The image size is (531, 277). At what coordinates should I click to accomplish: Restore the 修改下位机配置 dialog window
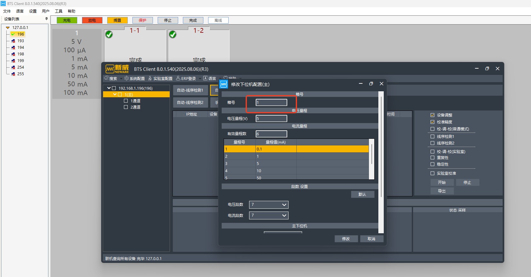click(x=371, y=83)
